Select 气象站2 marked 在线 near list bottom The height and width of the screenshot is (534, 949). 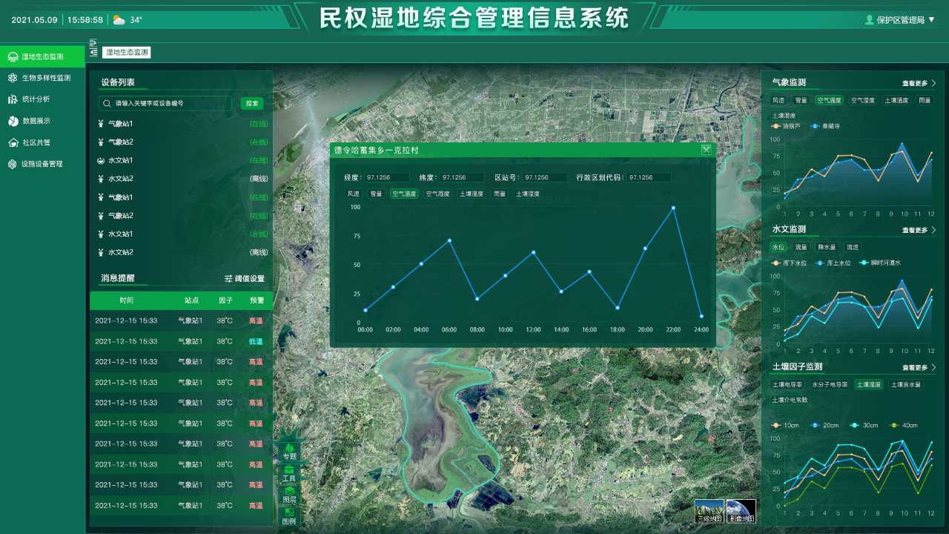(182, 216)
